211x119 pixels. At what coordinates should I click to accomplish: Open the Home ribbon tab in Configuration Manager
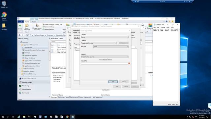(27, 21)
